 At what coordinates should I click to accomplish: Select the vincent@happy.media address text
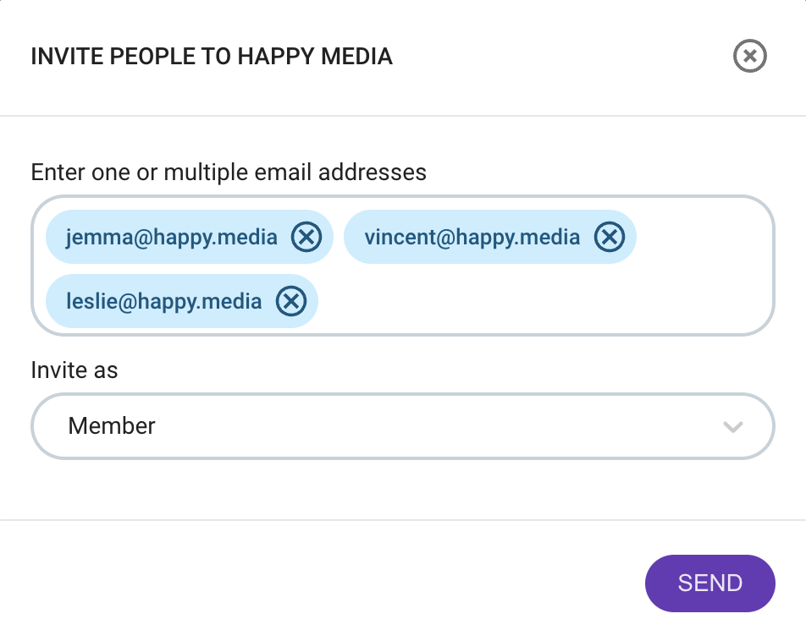[x=472, y=238]
